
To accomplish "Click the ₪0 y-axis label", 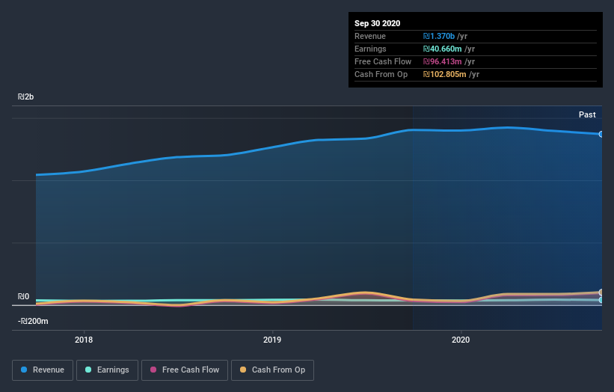I will pos(23,296).
